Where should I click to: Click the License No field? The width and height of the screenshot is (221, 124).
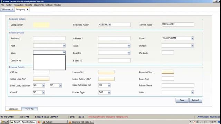(106, 72)
